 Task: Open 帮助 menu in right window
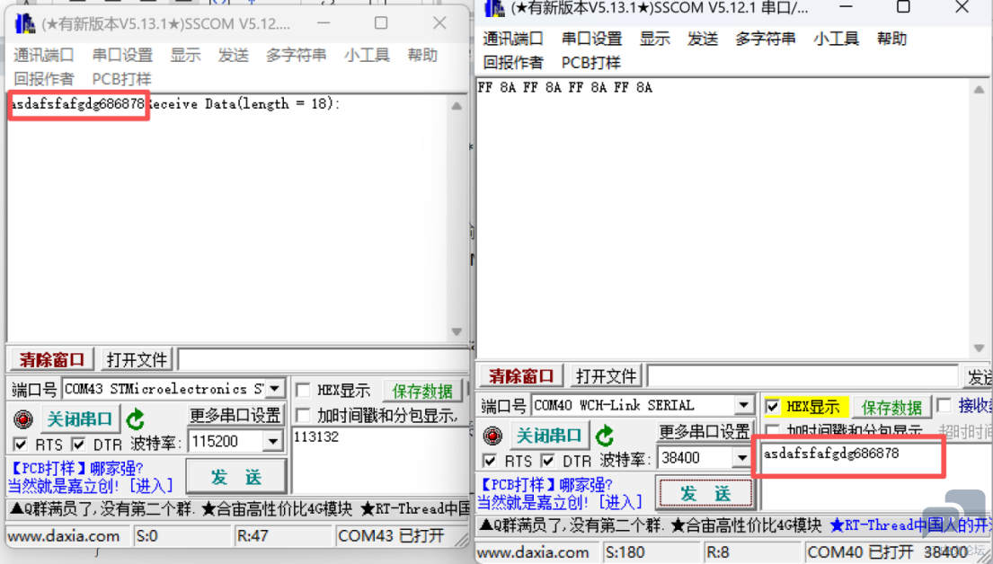click(x=891, y=39)
